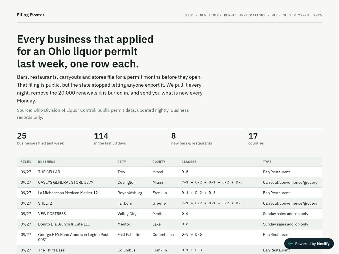Click the East Palestine city cell
This screenshot has height=254, width=339.
point(130,235)
